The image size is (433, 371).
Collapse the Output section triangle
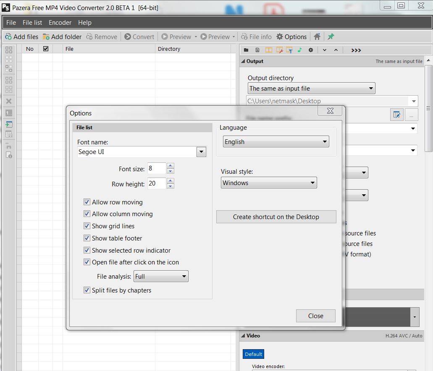(243, 61)
